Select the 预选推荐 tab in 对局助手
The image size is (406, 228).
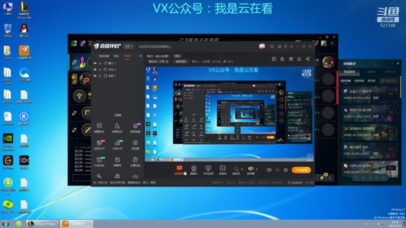pos(349,72)
